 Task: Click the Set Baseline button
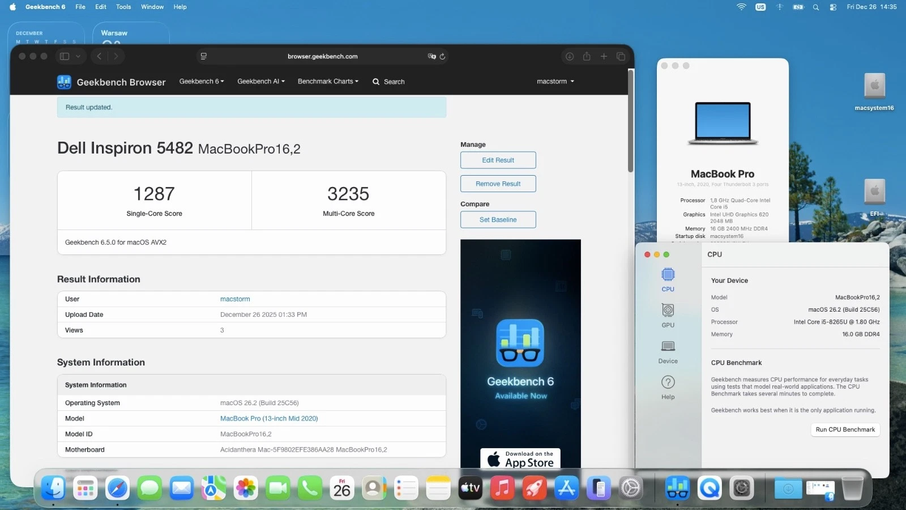498,220
